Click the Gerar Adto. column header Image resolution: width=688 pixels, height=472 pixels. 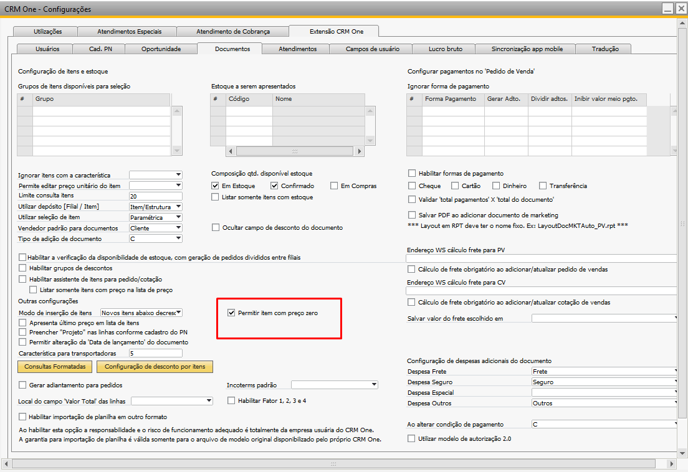(507, 99)
